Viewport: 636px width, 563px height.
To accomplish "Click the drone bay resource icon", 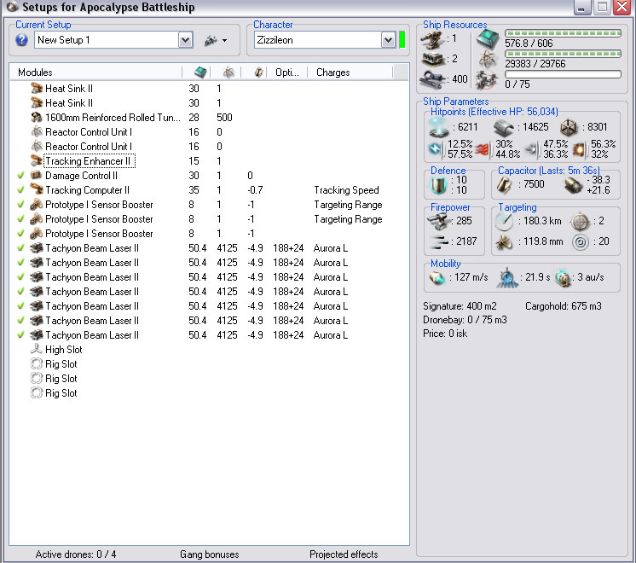I will coord(487,79).
